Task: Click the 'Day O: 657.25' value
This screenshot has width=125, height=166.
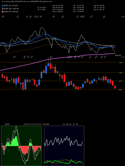Action: coord(57,5)
